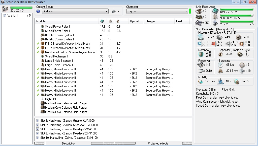258x146 pixels.
Task: Switch to the Projected effects tab
Action: point(158,143)
